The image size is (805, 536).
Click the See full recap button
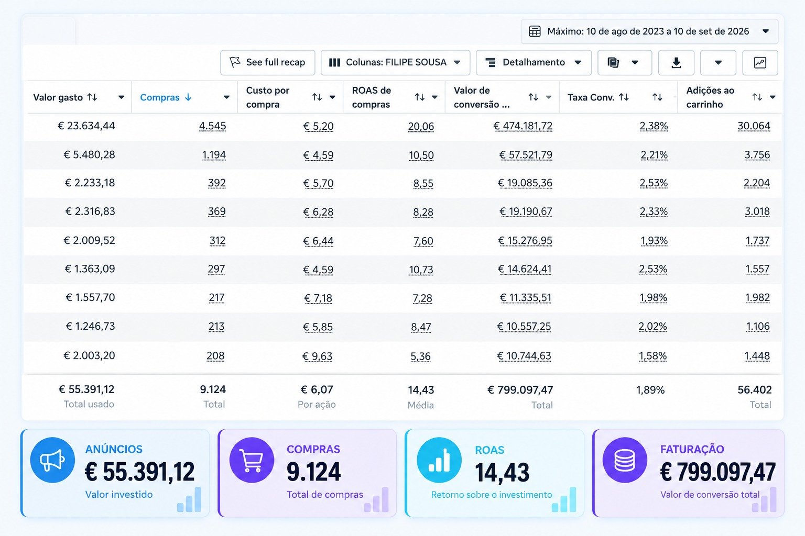pos(268,62)
